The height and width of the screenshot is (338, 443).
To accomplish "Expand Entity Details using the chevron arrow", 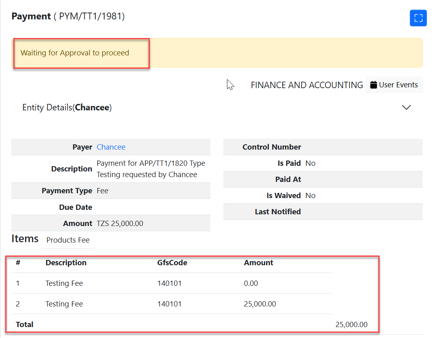I will 406,108.
